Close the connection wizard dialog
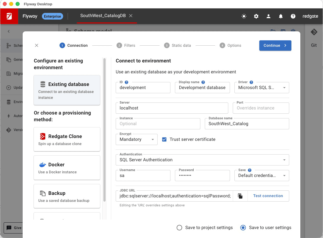The height and width of the screenshot is (238, 323). 36,45
